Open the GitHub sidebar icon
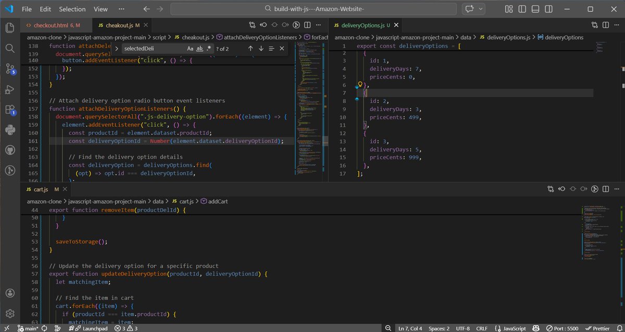The width and height of the screenshot is (625, 332). tap(10, 150)
